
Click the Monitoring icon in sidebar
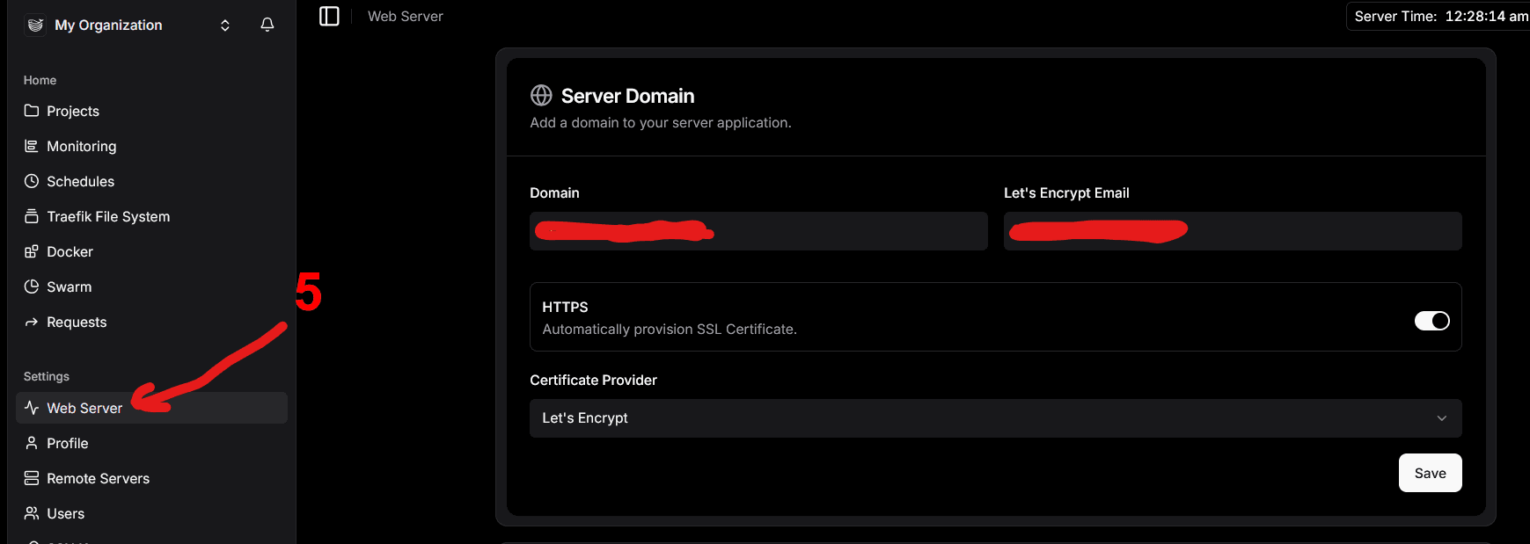click(x=32, y=146)
